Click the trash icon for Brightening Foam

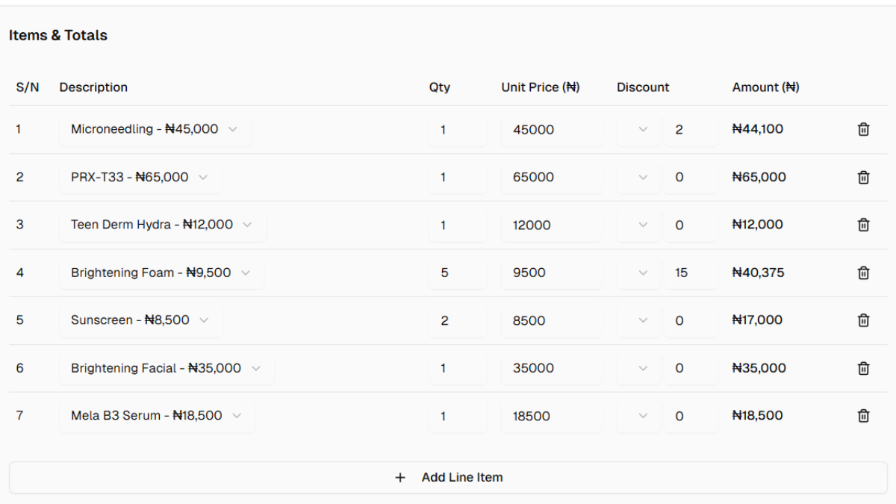(863, 273)
